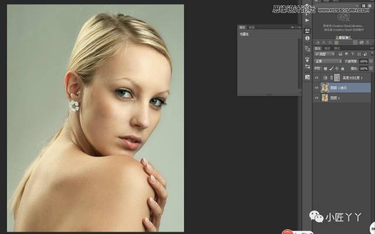Click the 图层 1 layer thumbnail
This screenshot has width=375, height=234.
(325, 98)
